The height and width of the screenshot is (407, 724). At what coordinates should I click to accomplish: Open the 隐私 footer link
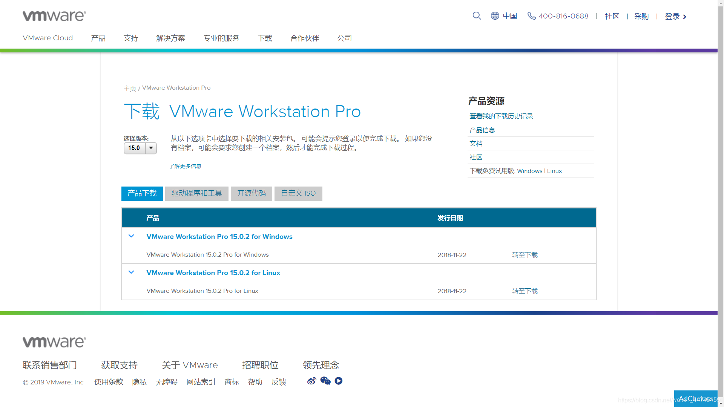pyautogui.click(x=139, y=382)
